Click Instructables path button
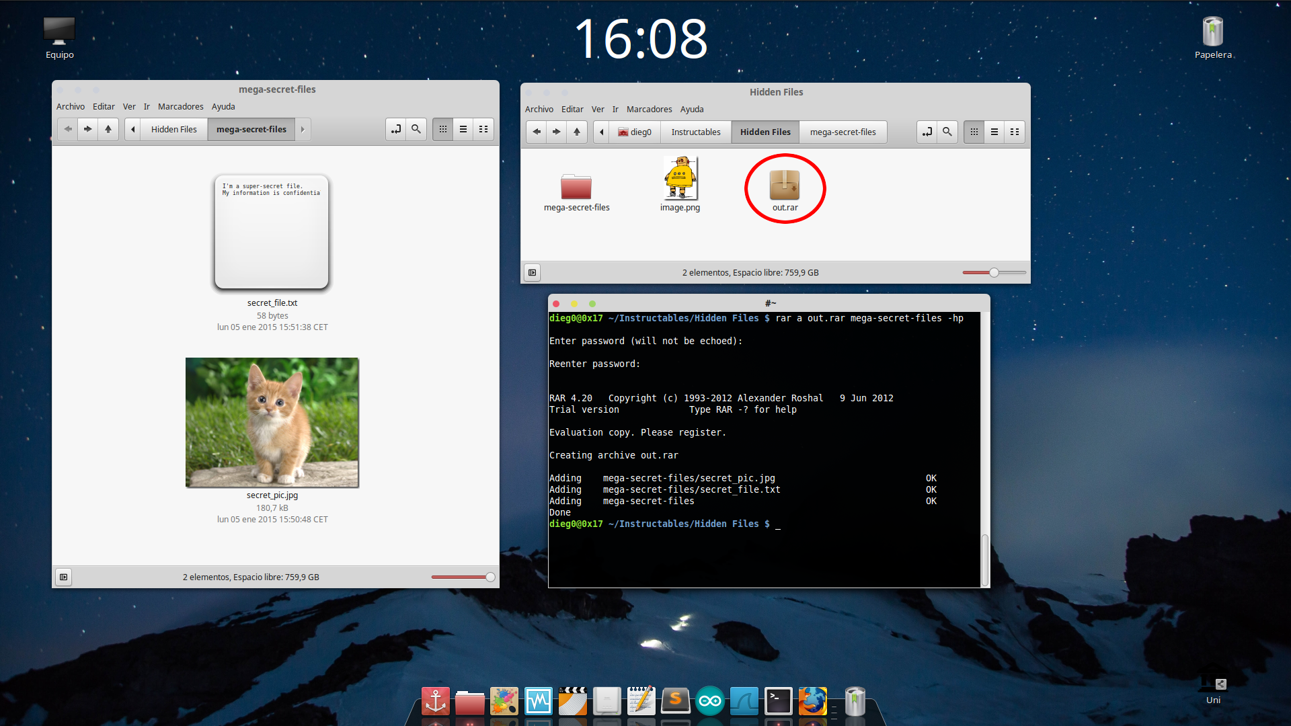This screenshot has height=726, width=1291. 696,132
